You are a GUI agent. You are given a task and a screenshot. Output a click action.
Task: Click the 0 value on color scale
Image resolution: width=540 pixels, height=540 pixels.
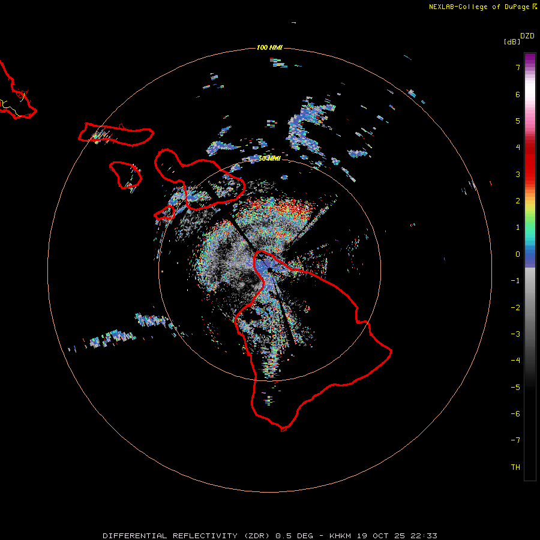pyautogui.click(x=518, y=254)
